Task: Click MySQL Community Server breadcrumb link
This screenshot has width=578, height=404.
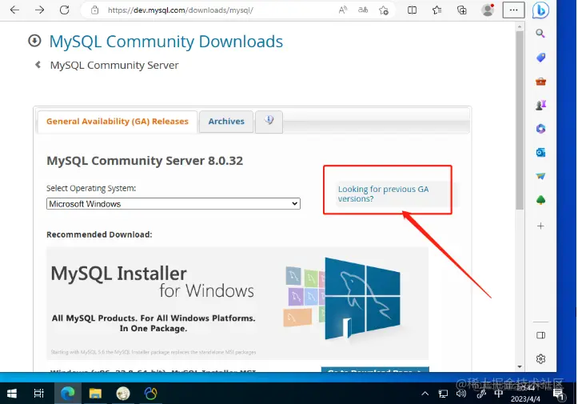Action: (114, 66)
